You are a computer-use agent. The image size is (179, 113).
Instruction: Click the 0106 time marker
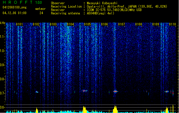pyautogui.click(x=104, y=24)
